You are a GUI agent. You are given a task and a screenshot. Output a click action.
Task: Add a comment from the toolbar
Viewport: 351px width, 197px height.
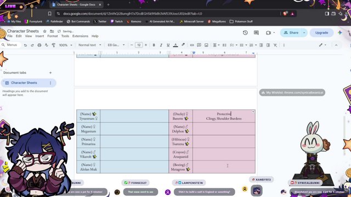199,45
